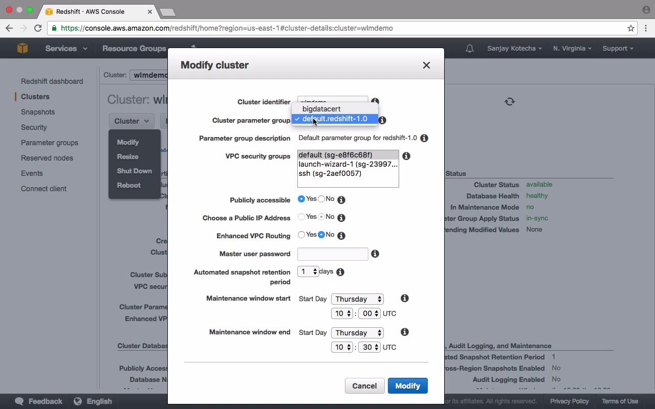The width and height of the screenshot is (655, 409).
Task: Click the refresh icon on the cluster page
Action: coord(510,102)
